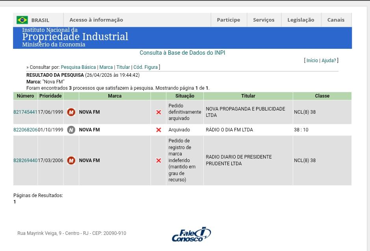Open the Canais menu item
This screenshot has width=370, height=251.
(336, 20)
